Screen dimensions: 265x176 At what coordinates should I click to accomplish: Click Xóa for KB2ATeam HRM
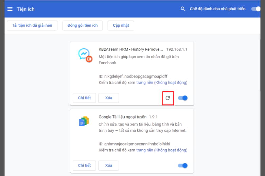tap(109, 98)
